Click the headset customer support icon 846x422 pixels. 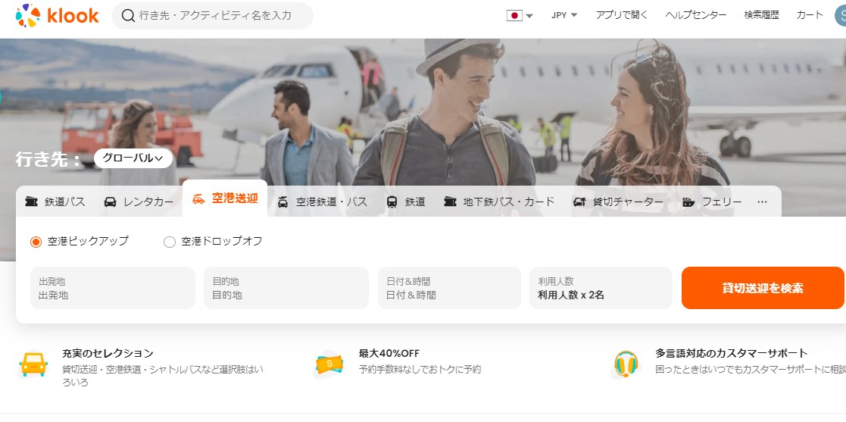pos(626,364)
